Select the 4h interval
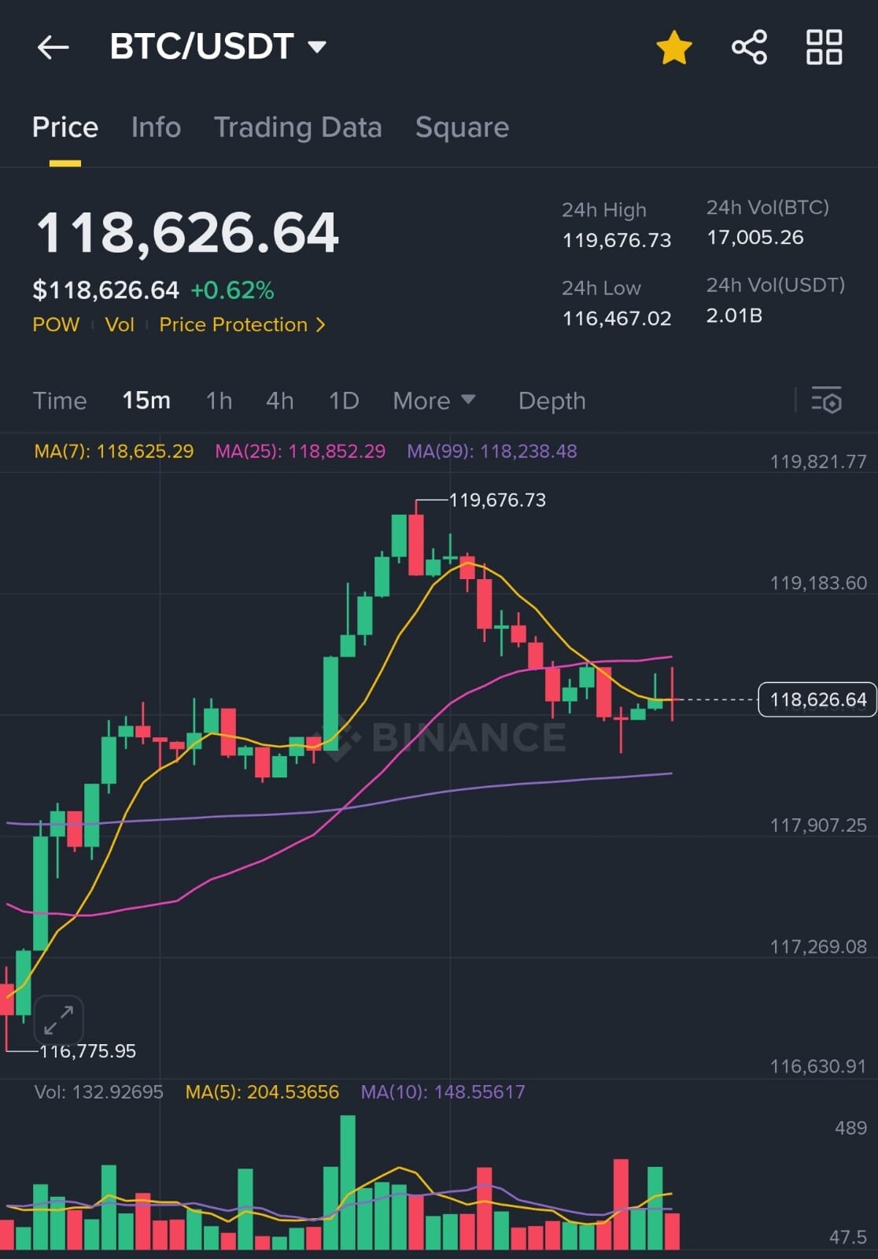 coord(279,401)
